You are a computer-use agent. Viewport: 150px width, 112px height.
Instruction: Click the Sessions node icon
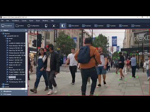point(3,34)
